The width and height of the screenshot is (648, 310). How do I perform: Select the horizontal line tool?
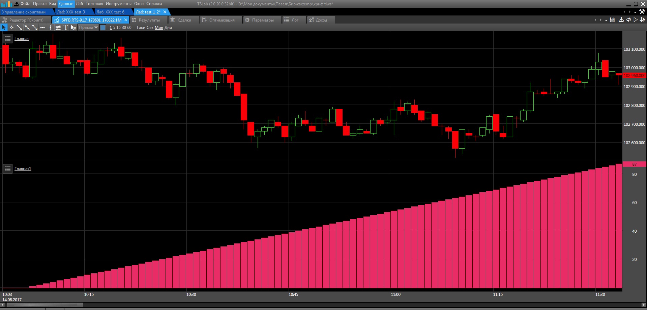pyautogui.click(x=42, y=28)
